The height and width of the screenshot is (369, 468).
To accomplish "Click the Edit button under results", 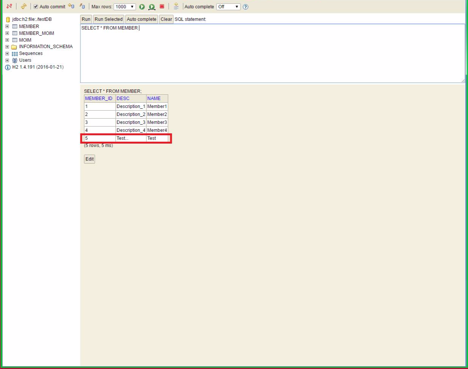I will (x=90, y=159).
